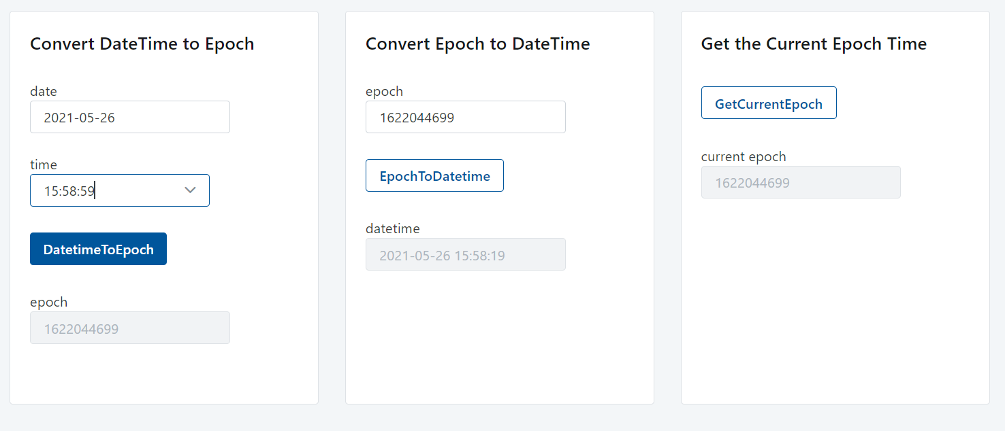1005x431 pixels.
Task: Click the 'date' field label
Action: click(x=44, y=91)
